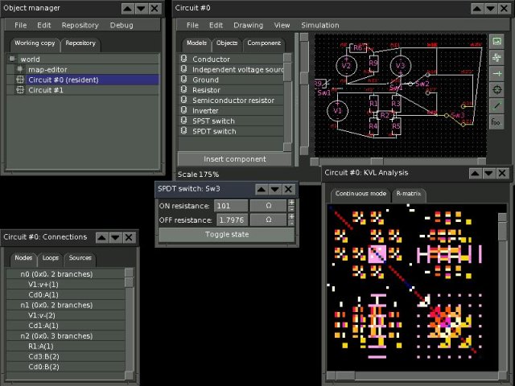Viewport: 515px width, 386px height.
Task: Click the OFF resistance value field
Action: click(233, 220)
